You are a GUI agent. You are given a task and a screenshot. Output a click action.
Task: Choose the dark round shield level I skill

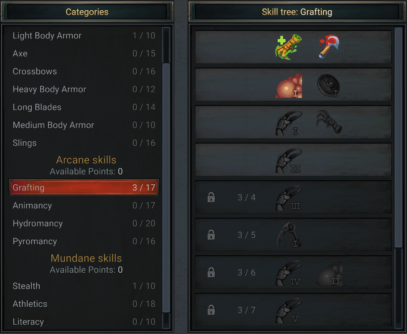coord(329,85)
